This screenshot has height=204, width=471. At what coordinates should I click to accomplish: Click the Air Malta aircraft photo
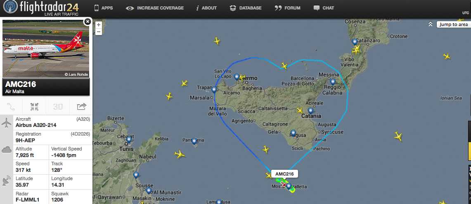[46, 49]
